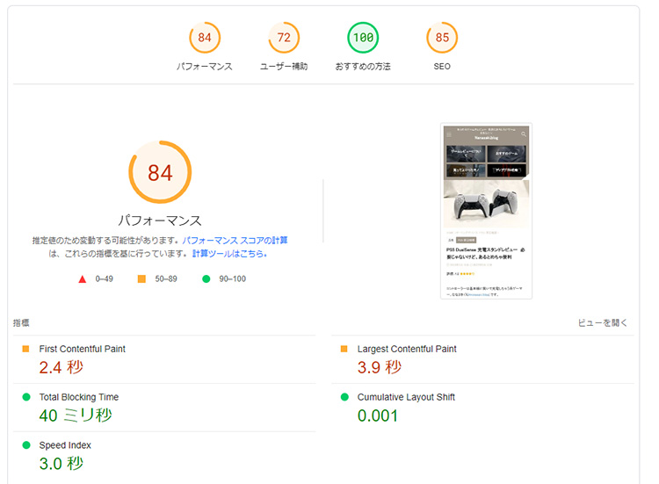Click the 72 accessibility score gauge
659x484 pixels.
284,38
